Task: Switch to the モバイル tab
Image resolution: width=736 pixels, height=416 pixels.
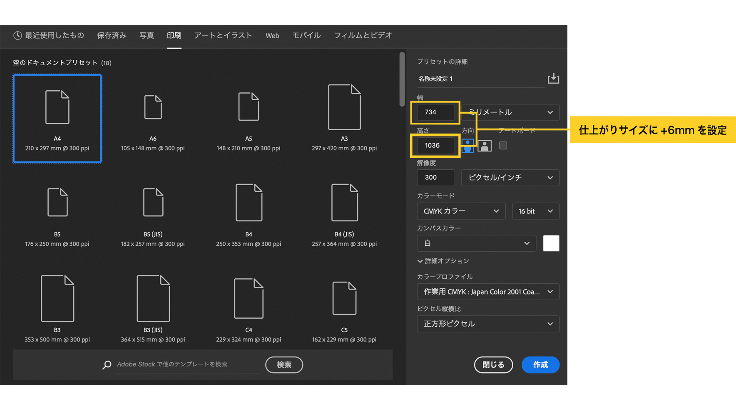Action: pos(306,35)
